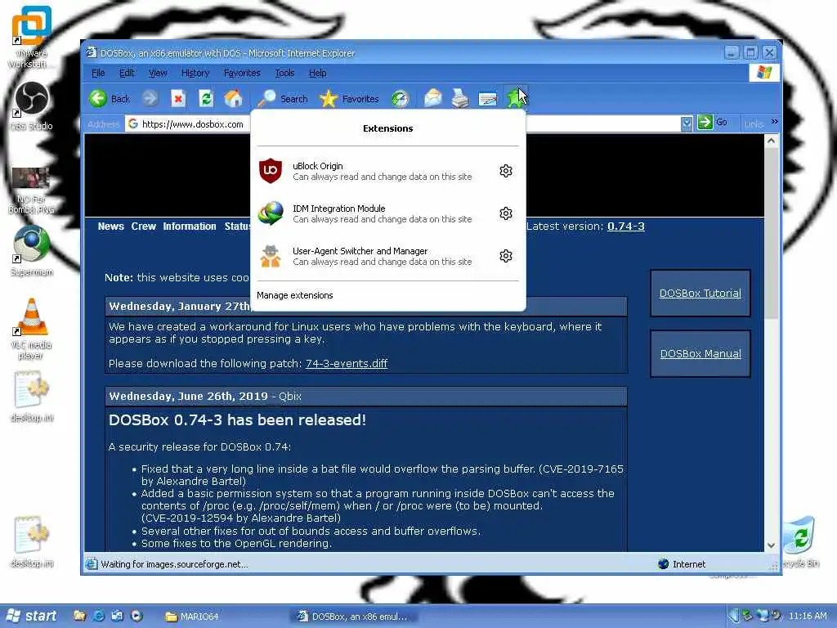Viewport: 837px width, 628px height.
Task: Open the News page link
Action: (x=110, y=227)
